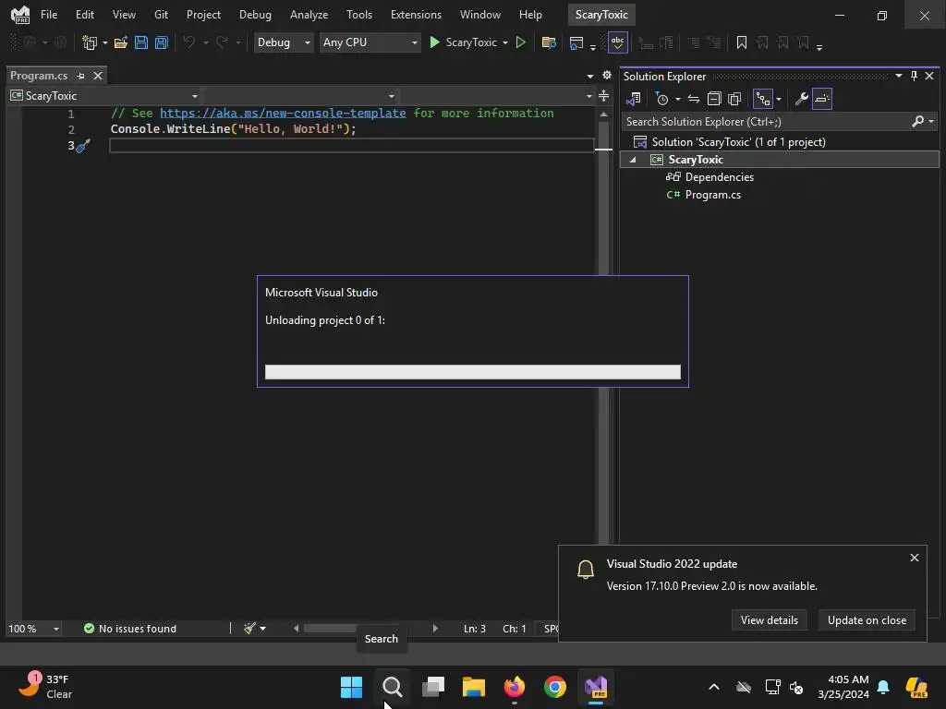This screenshot has width=946, height=709.
Task: Open the browser link window toolbar icon
Action: [576, 42]
